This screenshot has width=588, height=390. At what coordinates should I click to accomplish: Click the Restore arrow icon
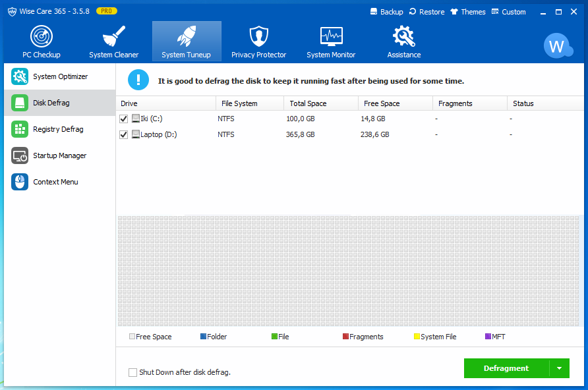click(x=413, y=12)
